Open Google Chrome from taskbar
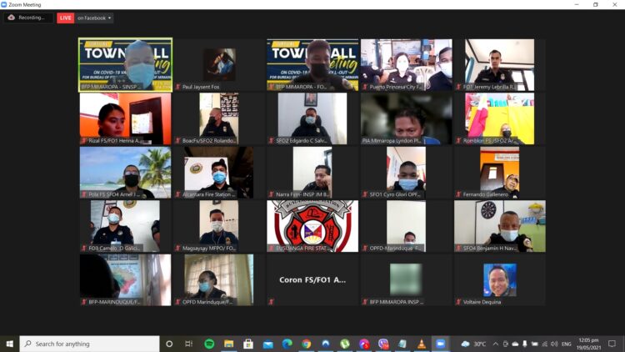 pos(306,344)
